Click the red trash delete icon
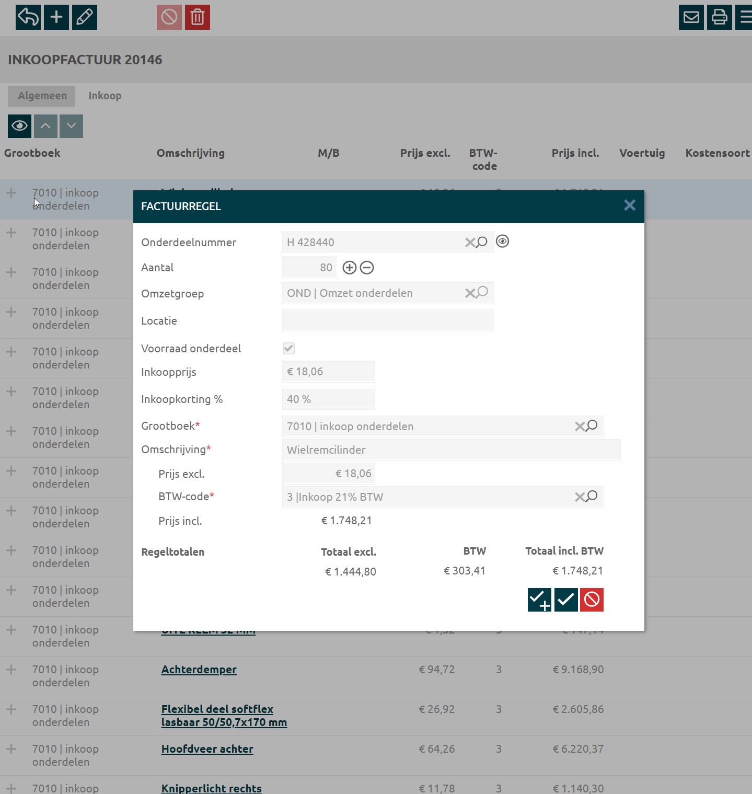 tap(198, 17)
